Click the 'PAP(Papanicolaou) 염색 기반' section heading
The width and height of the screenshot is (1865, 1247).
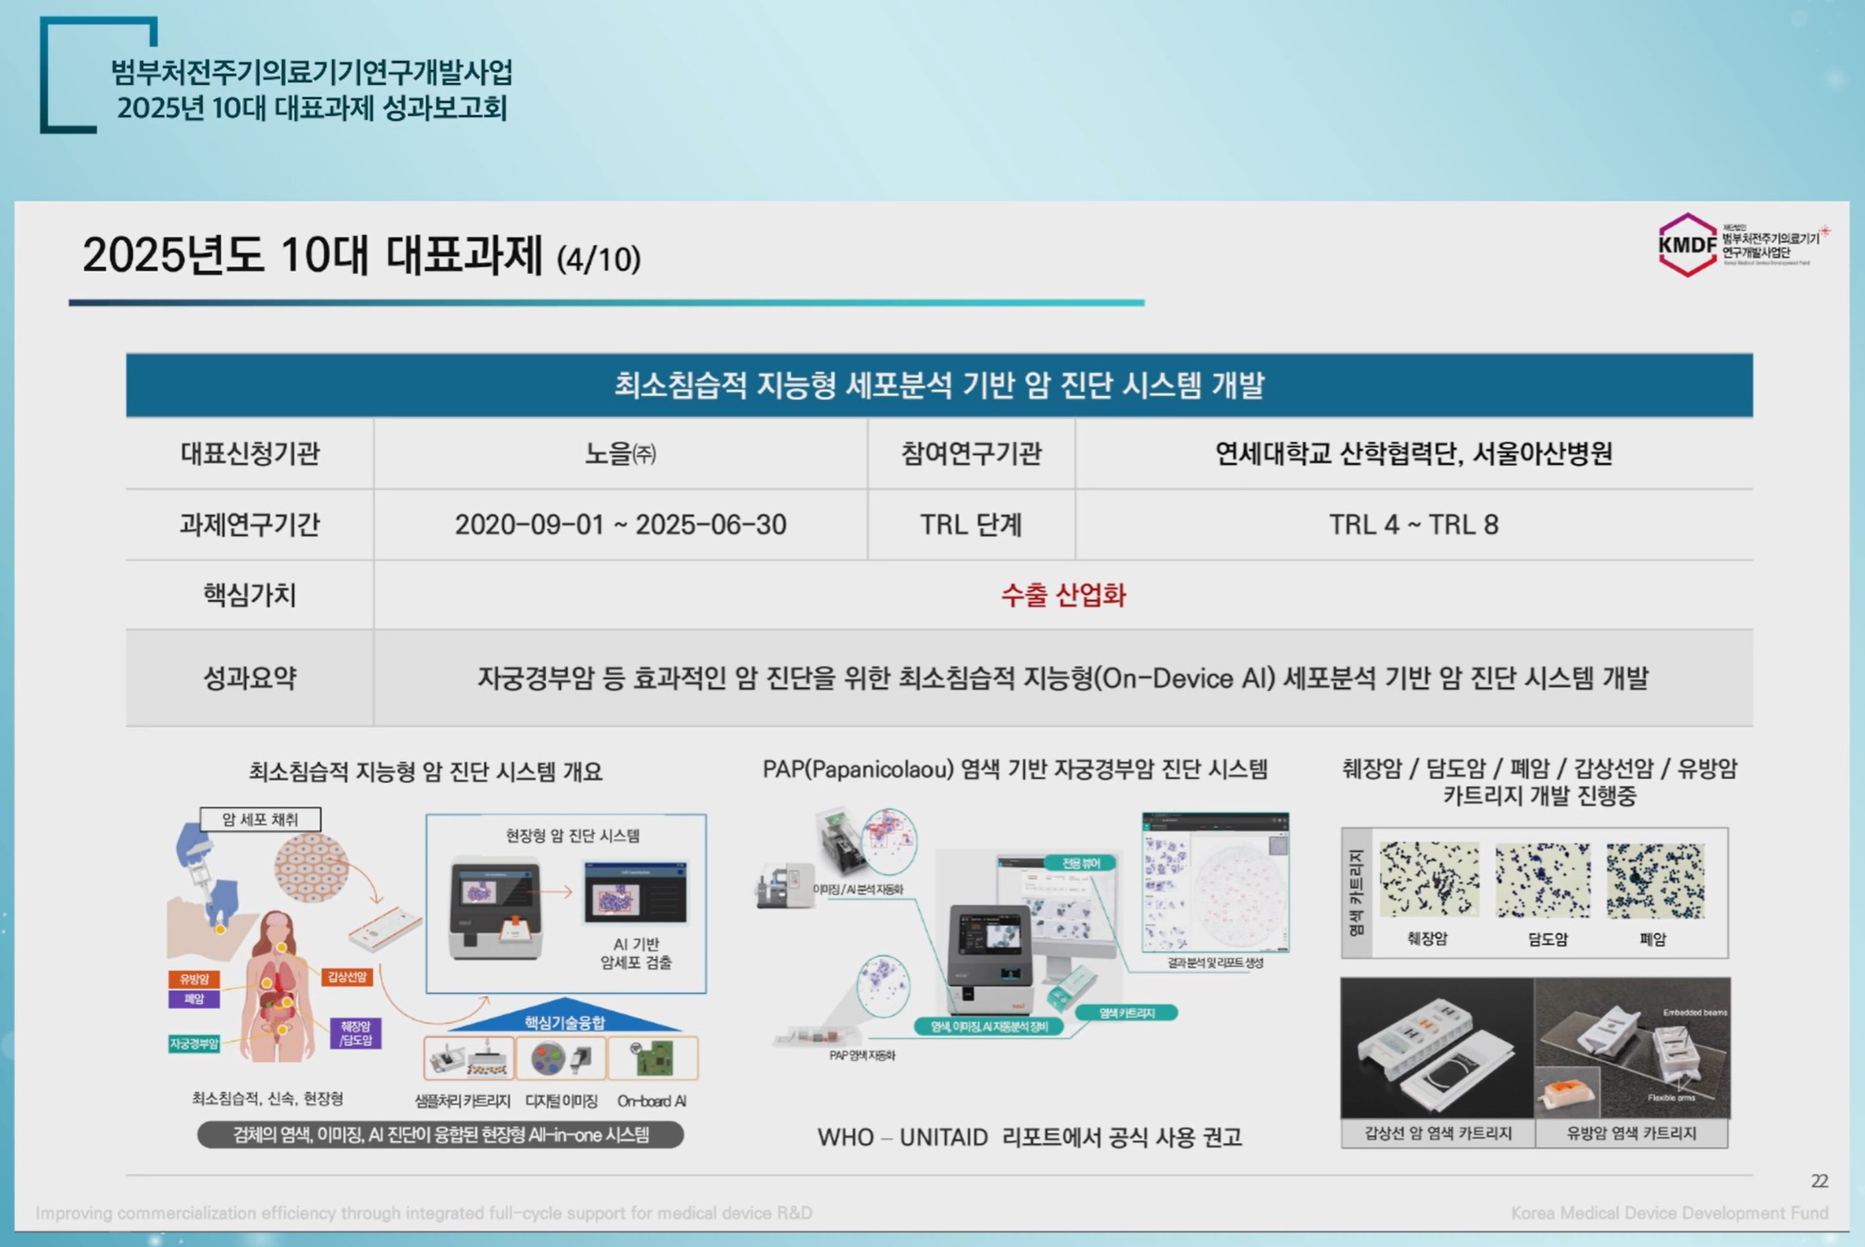coord(1014,769)
